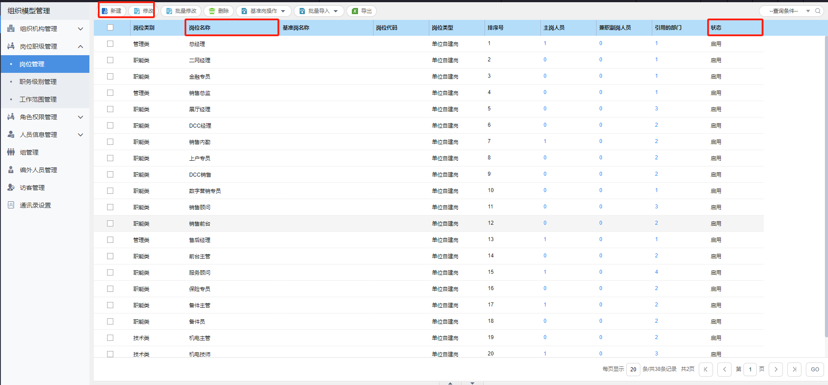Select the 销售前台 row checkbox
Screen dimensions: 828x385
click(x=110, y=223)
